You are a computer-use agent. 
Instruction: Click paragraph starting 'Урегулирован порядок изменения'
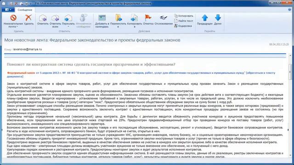[104, 149]
